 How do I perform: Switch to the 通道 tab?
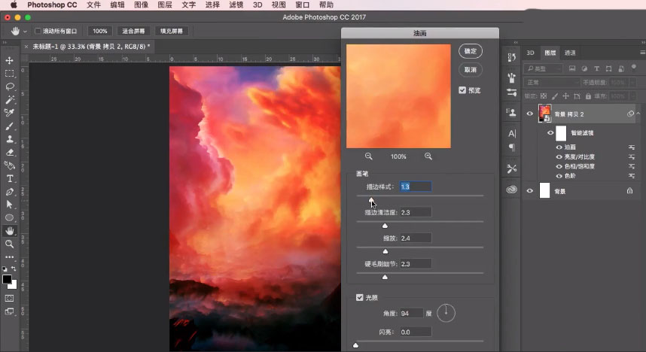[x=570, y=53]
